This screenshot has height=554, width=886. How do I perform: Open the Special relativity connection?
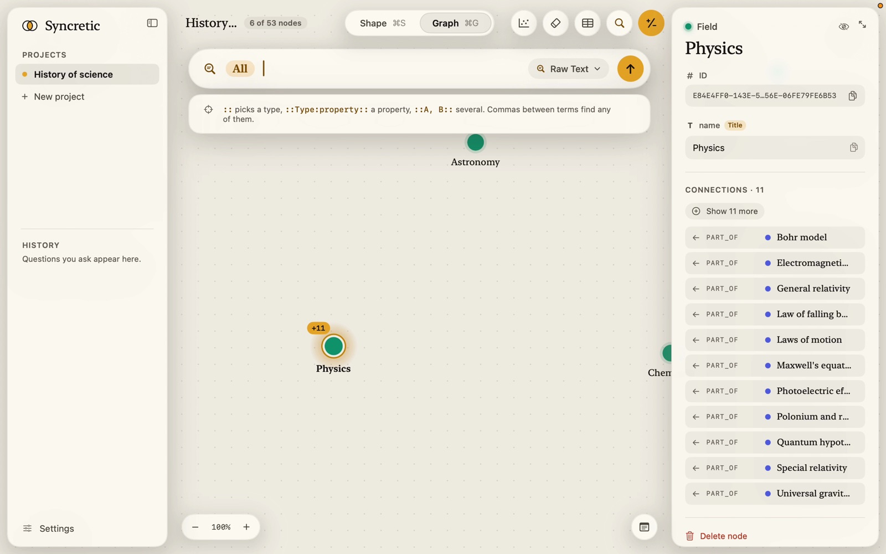(x=775, y=468)
